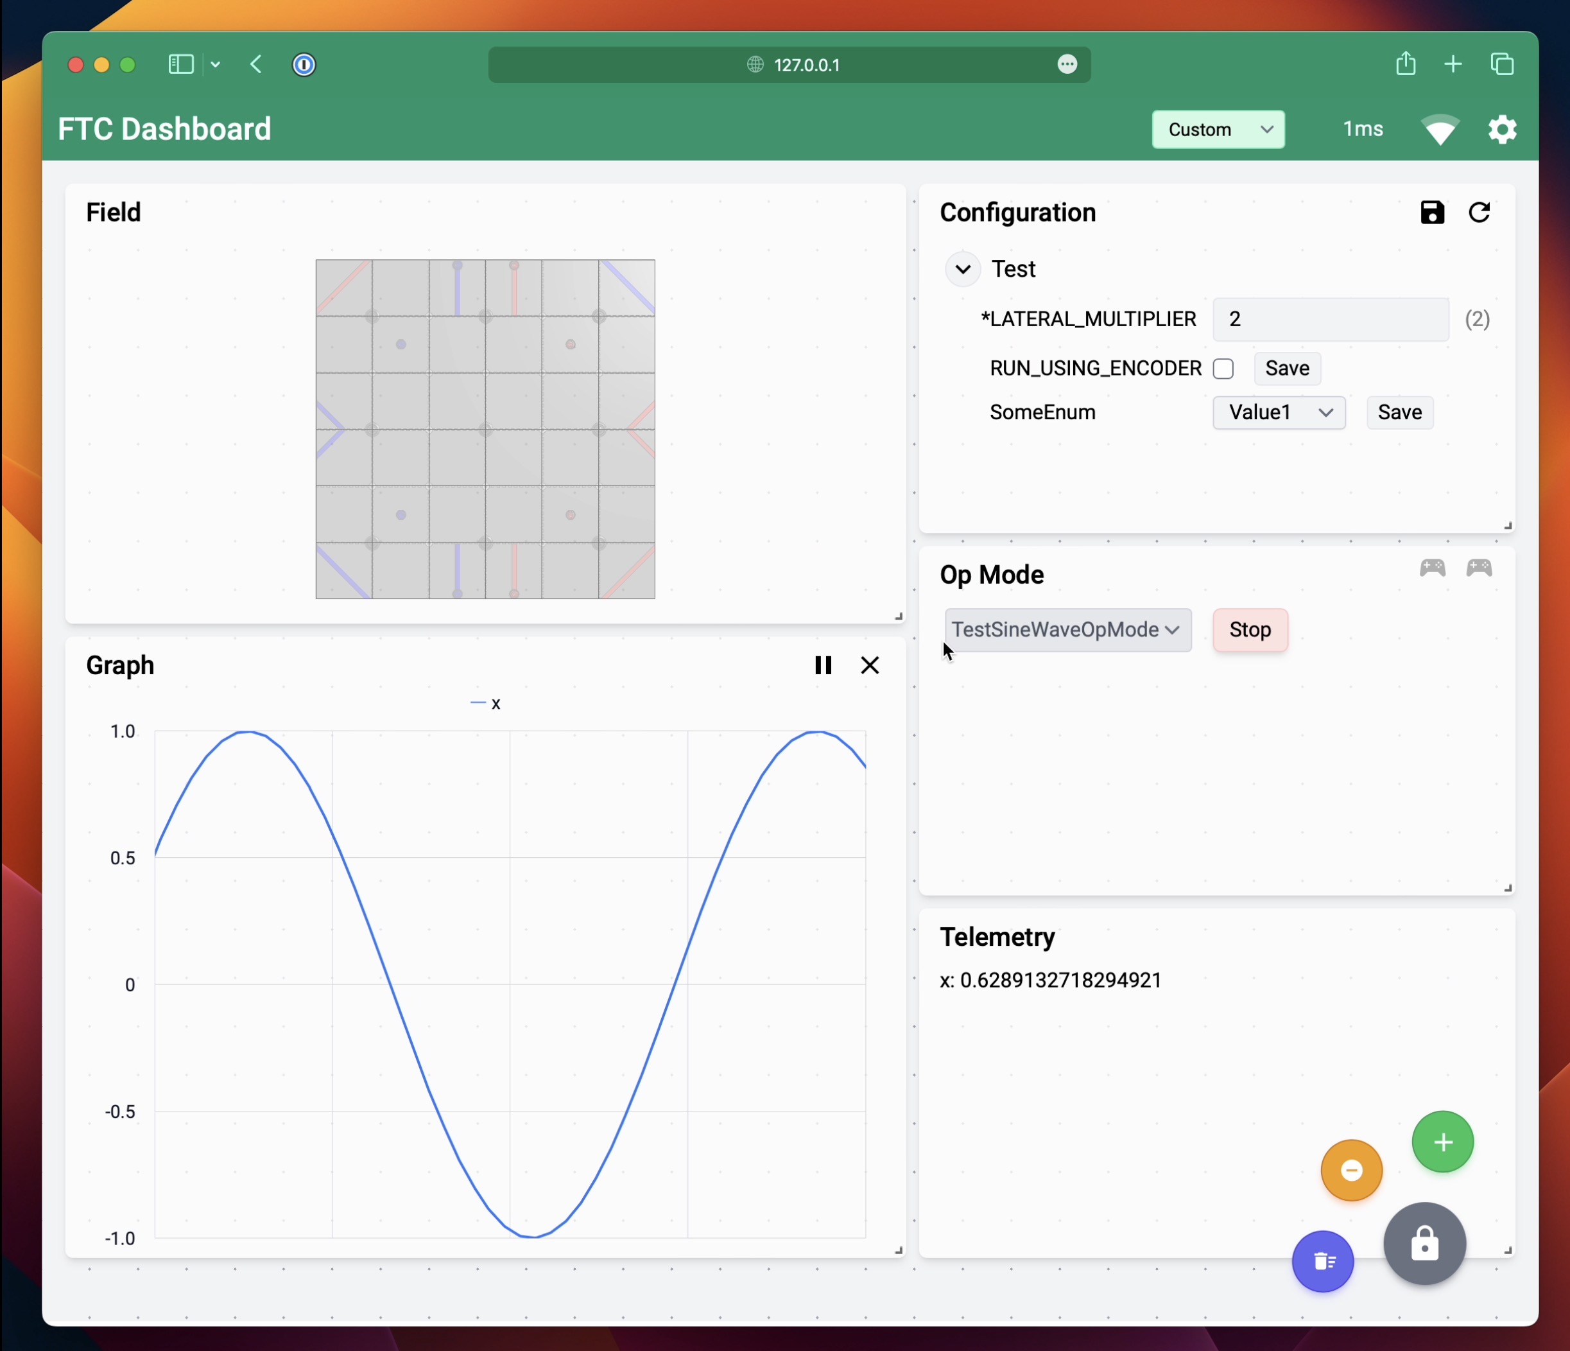The image size is (1570, 1351).
Task: Click the add panel green button
Action: [1442, 1142]
